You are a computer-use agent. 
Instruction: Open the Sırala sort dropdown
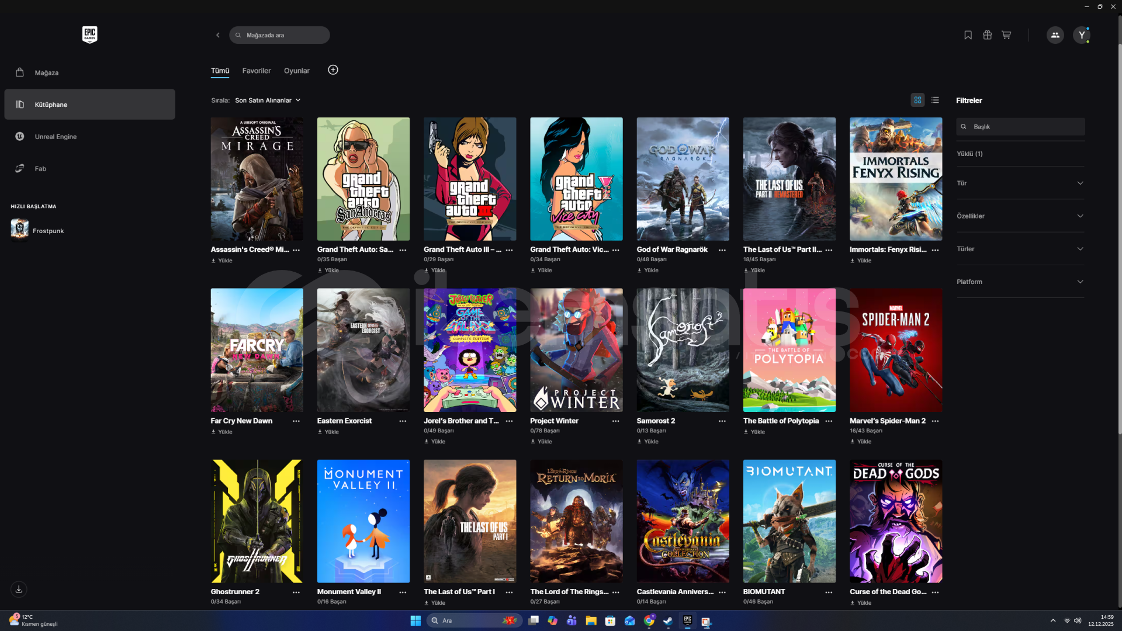[x=268, y=100]
